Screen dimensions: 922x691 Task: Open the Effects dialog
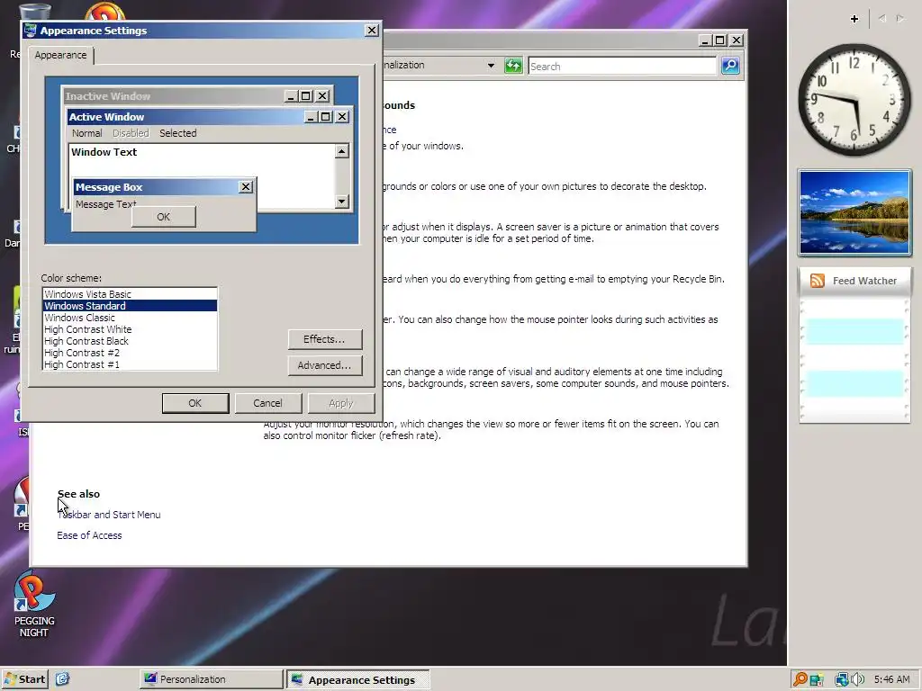pos(324,339)
